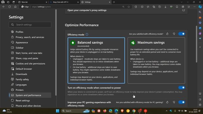Screen dimensions: 203x114
Task: Go back using the browser back arrow
Action: (3, 7)
